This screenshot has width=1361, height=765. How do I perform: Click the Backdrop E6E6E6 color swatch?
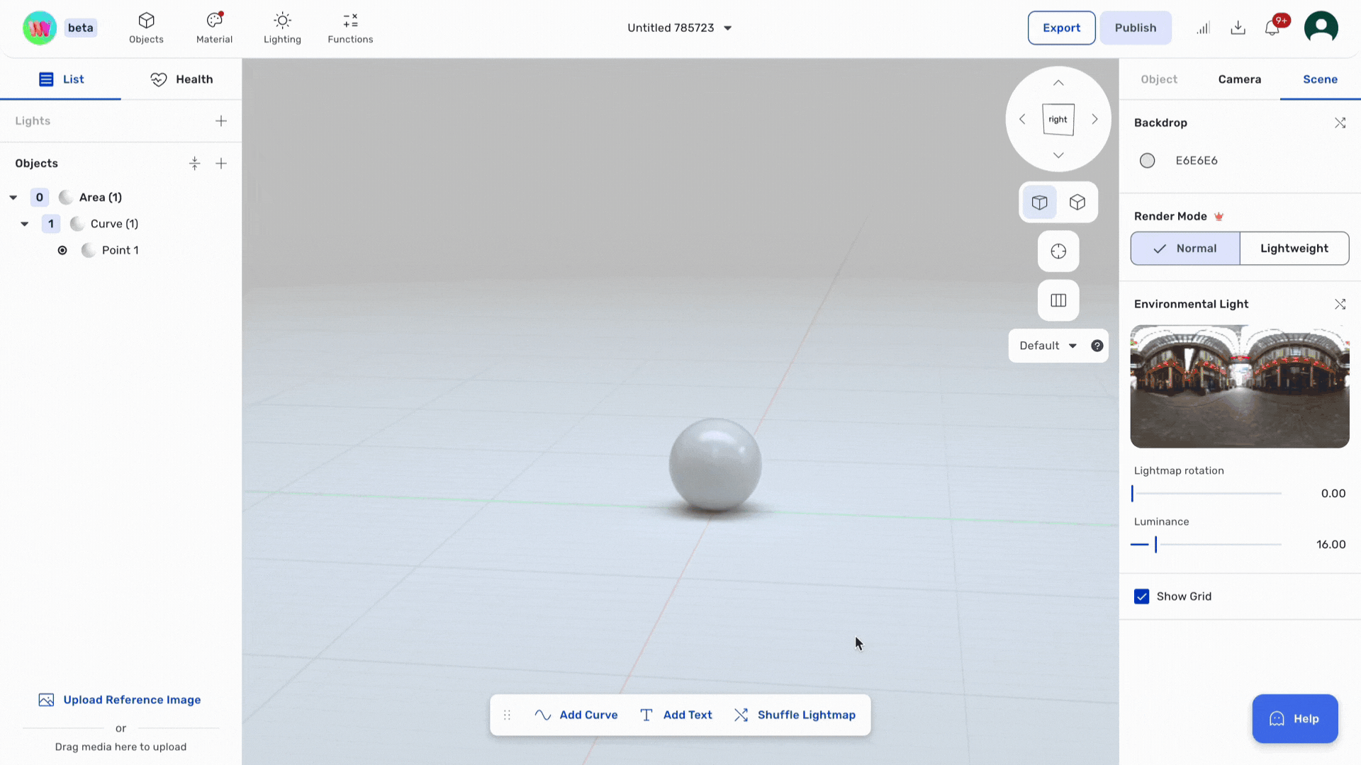pyautogui.click(x=1148, y=161)
